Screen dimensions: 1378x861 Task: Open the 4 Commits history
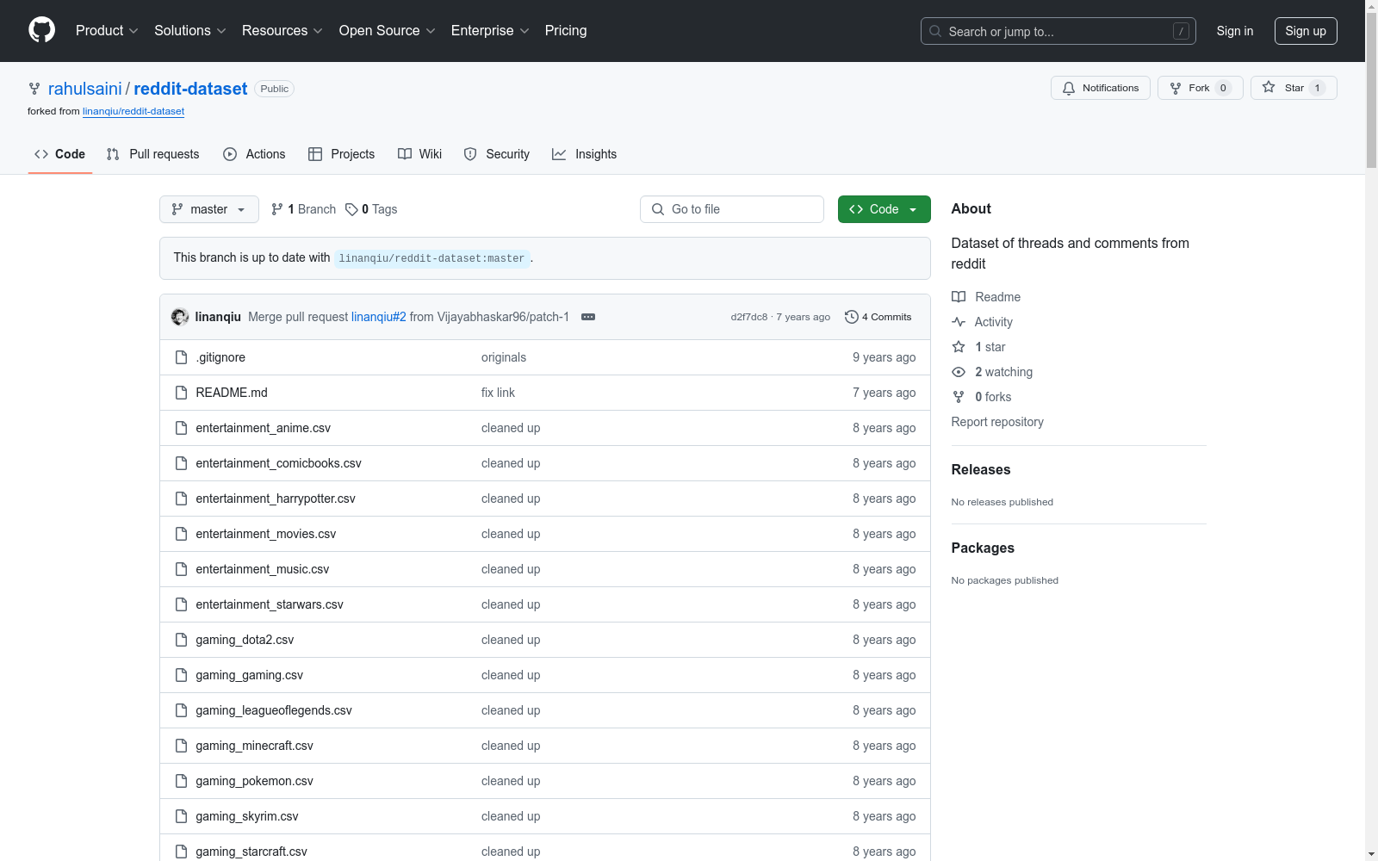click(878, 317)
